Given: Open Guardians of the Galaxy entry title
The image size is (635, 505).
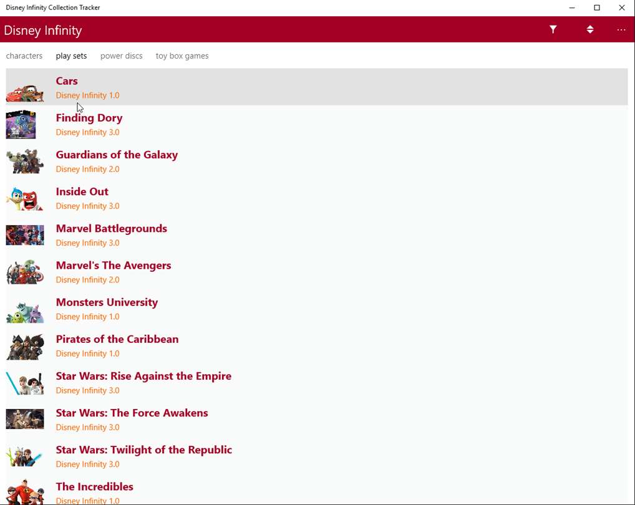Looking at the screenshot, I should click(x=117, y=155).
